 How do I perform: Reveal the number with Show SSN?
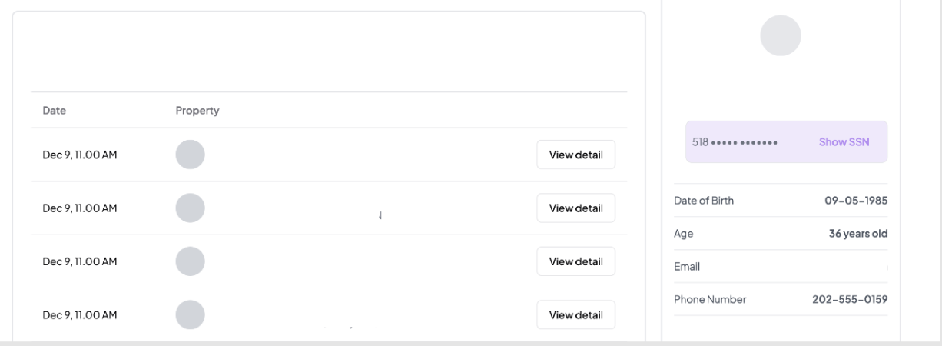(844, 142)
